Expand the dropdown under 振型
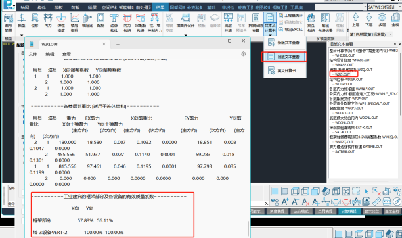Screen dimensions: 402x238 22,35
